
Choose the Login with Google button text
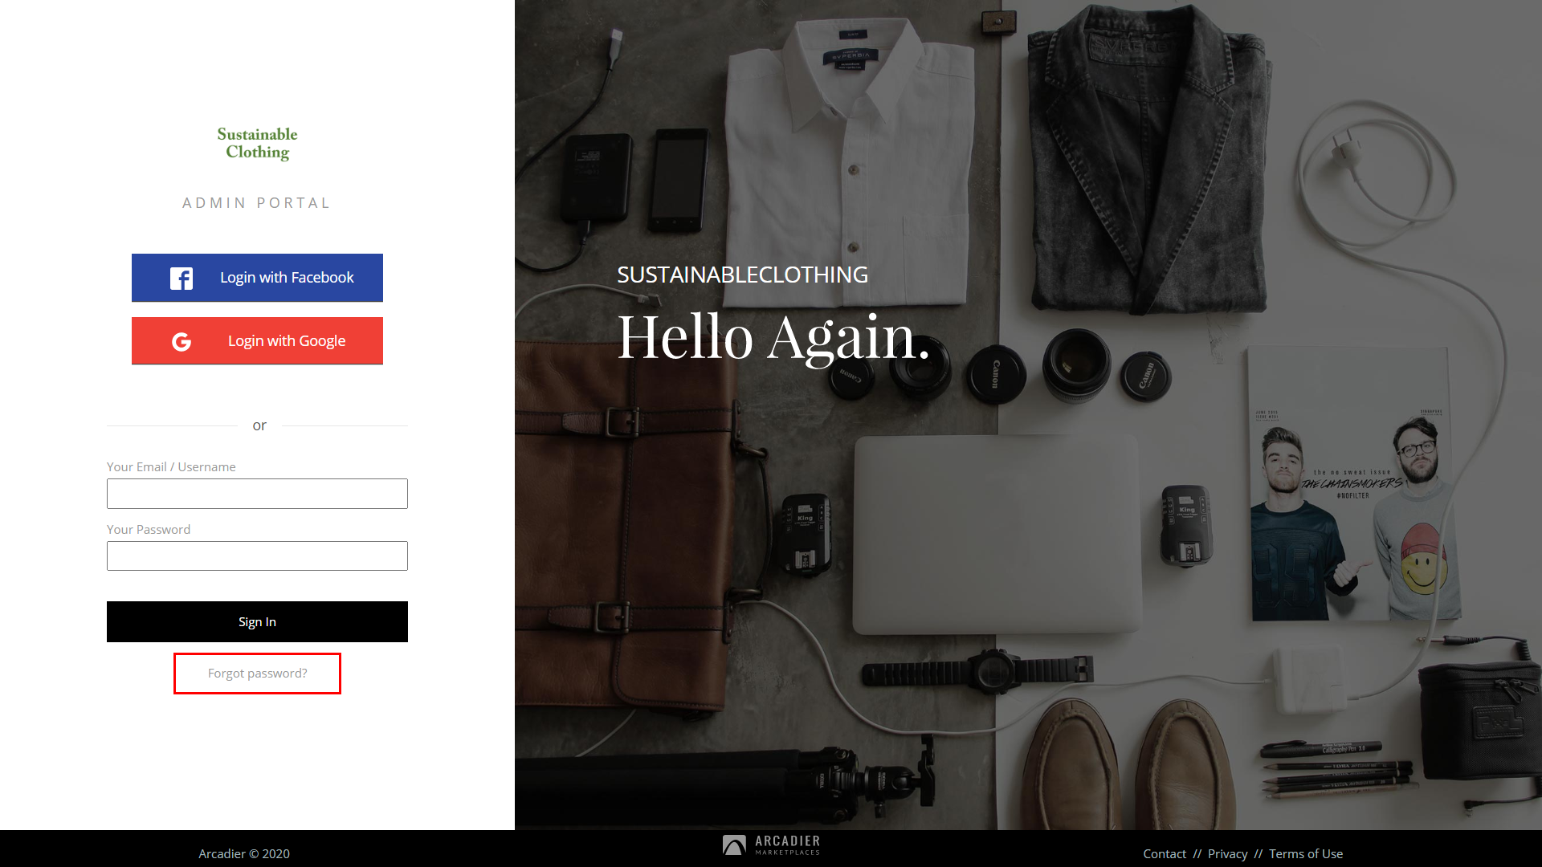pyautogui.click(x=287, y=341)
